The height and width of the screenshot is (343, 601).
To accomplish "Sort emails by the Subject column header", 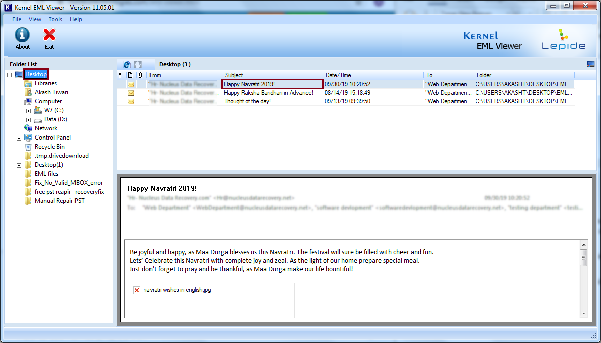I will [x=272, y=75].
